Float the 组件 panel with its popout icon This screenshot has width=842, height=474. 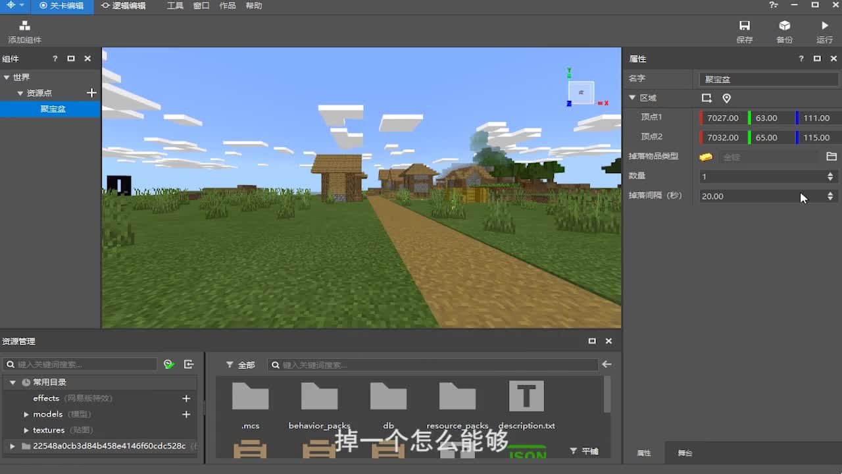tap(71, 59)
